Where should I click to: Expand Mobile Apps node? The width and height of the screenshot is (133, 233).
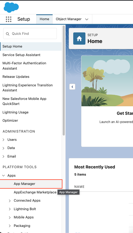coord(10,217)
